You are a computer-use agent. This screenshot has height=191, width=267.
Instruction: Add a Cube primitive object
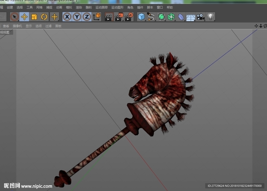click(141, 17)
